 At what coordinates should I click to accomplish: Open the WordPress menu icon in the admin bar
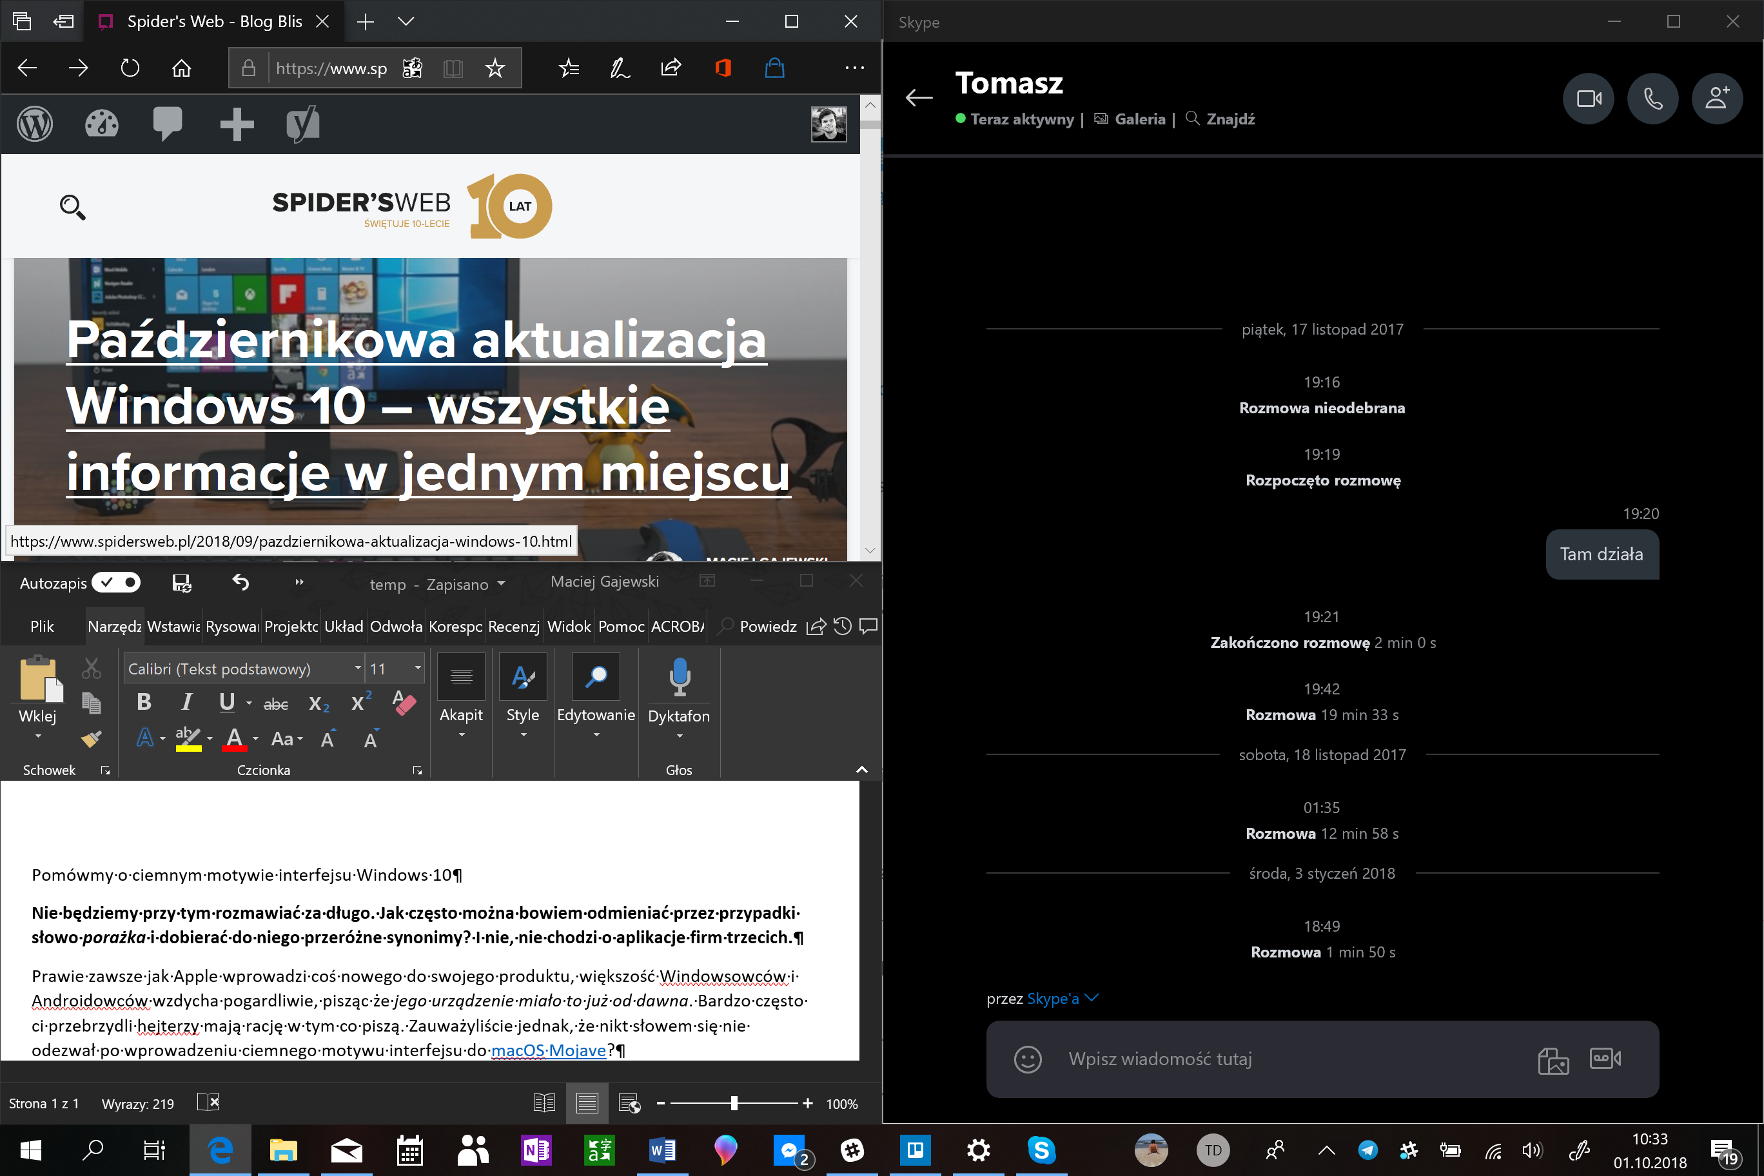[35, 124]
